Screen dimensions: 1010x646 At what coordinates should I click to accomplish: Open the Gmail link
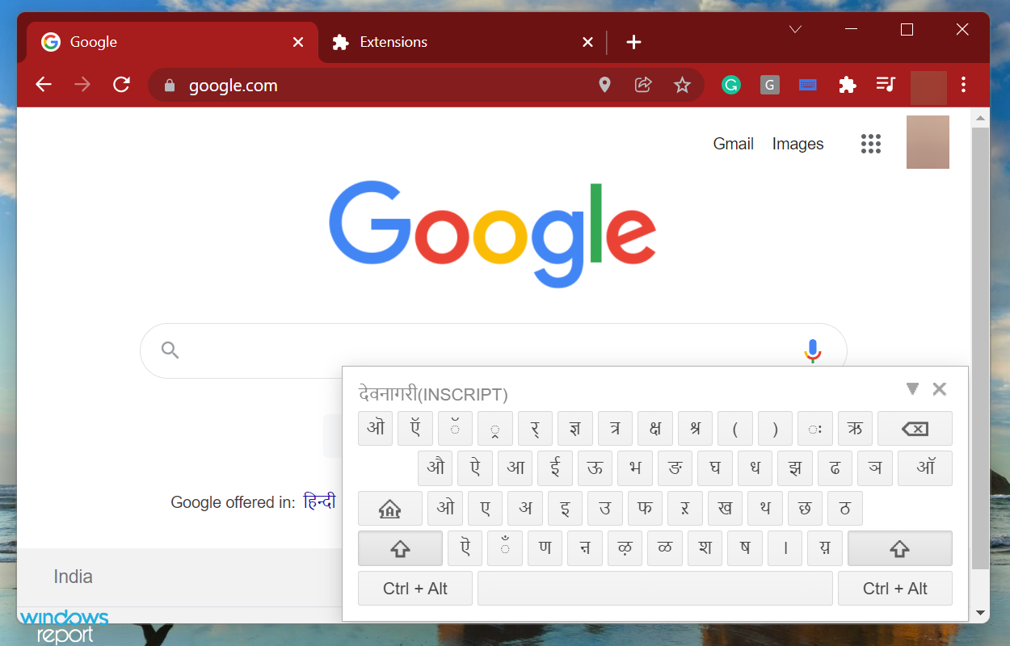pyautogui.click(x=734, y=144)
